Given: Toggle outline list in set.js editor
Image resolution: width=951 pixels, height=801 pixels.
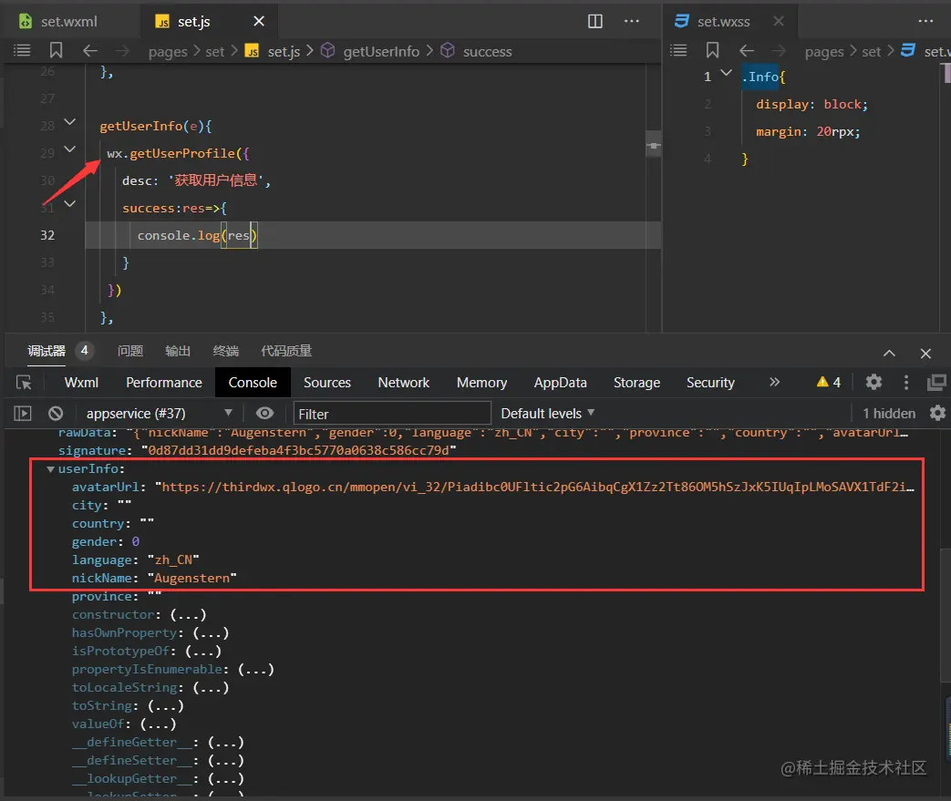Looking at the screenshot, I should [22, 51].
